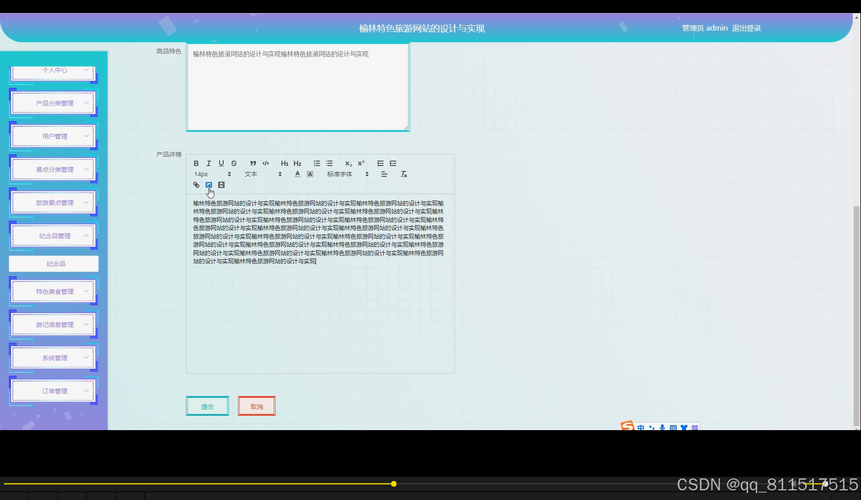861x500 pixels.
Task: Create an ordered numbered list
Action: [316, 164]
